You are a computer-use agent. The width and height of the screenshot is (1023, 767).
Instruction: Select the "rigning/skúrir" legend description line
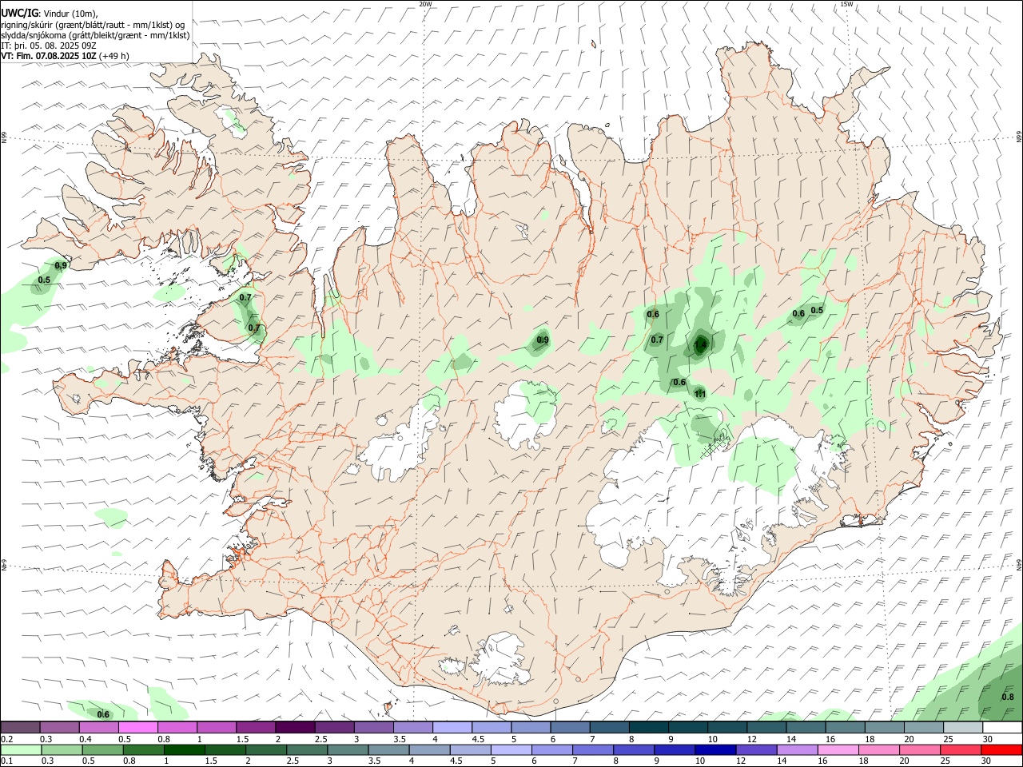(93, 24)
